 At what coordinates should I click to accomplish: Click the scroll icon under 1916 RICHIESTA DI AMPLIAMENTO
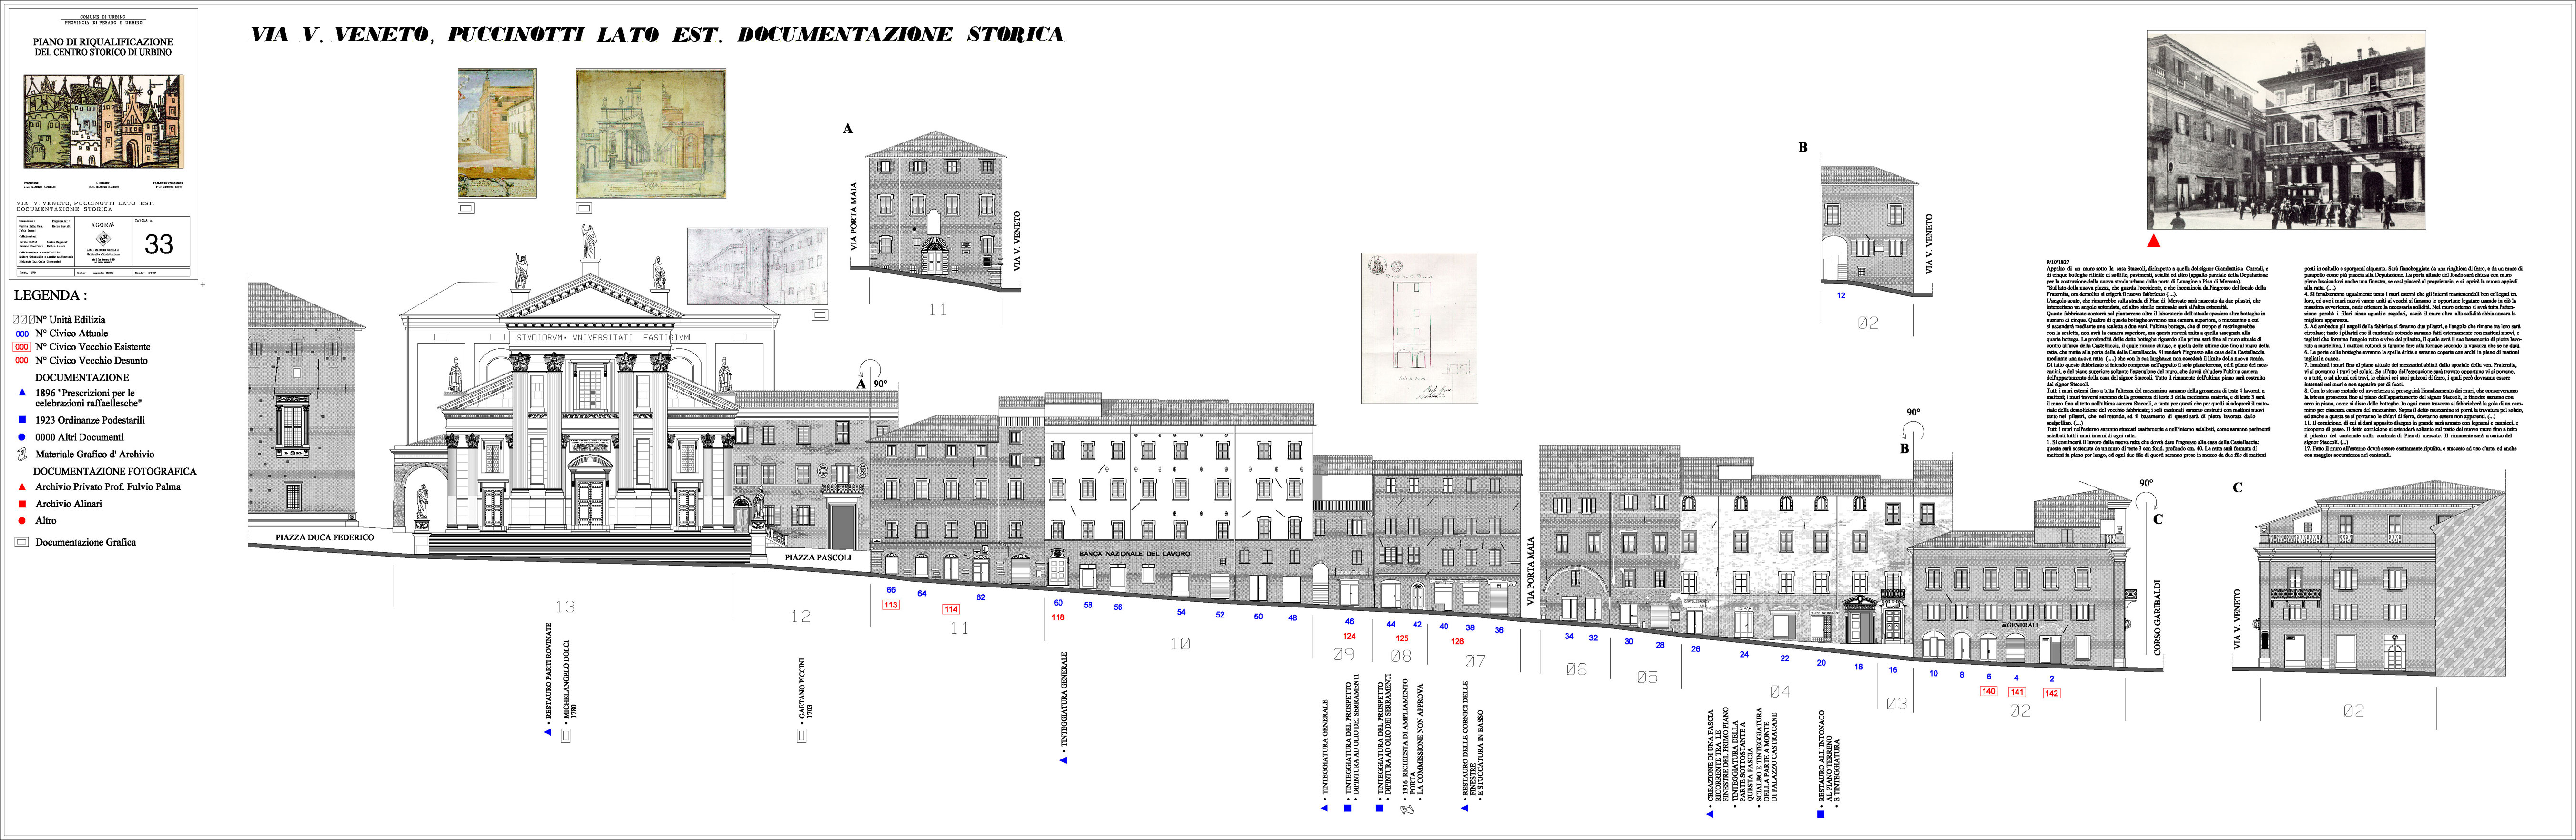[x=1407, y=810]
